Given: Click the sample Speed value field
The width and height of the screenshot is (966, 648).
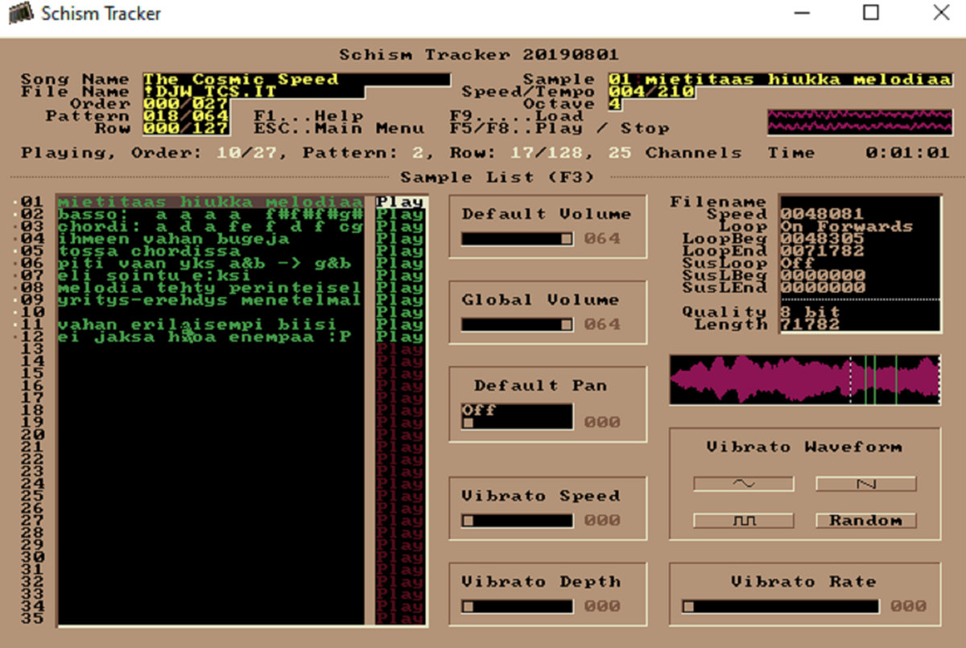Looking at the screenshot, I should pyautogui.click(x=858, y=215).
